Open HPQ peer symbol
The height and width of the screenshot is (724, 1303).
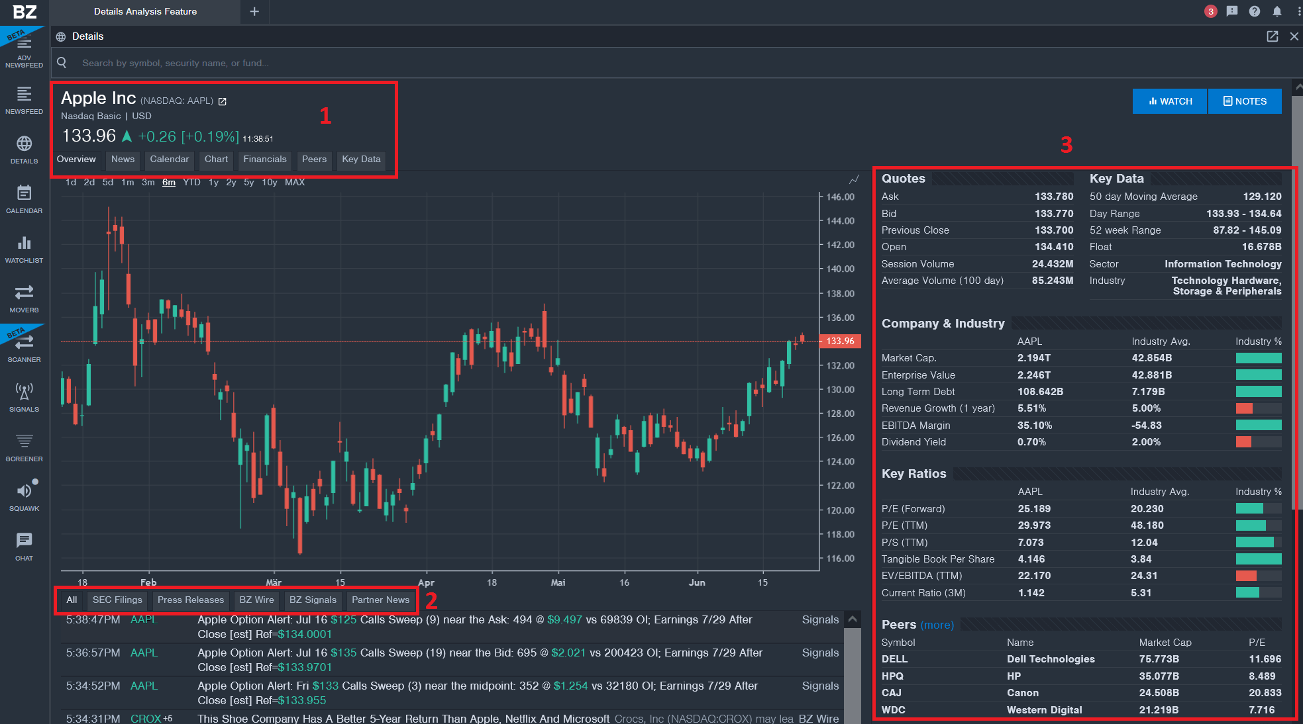pyautogui.click(x=892, y=676)
